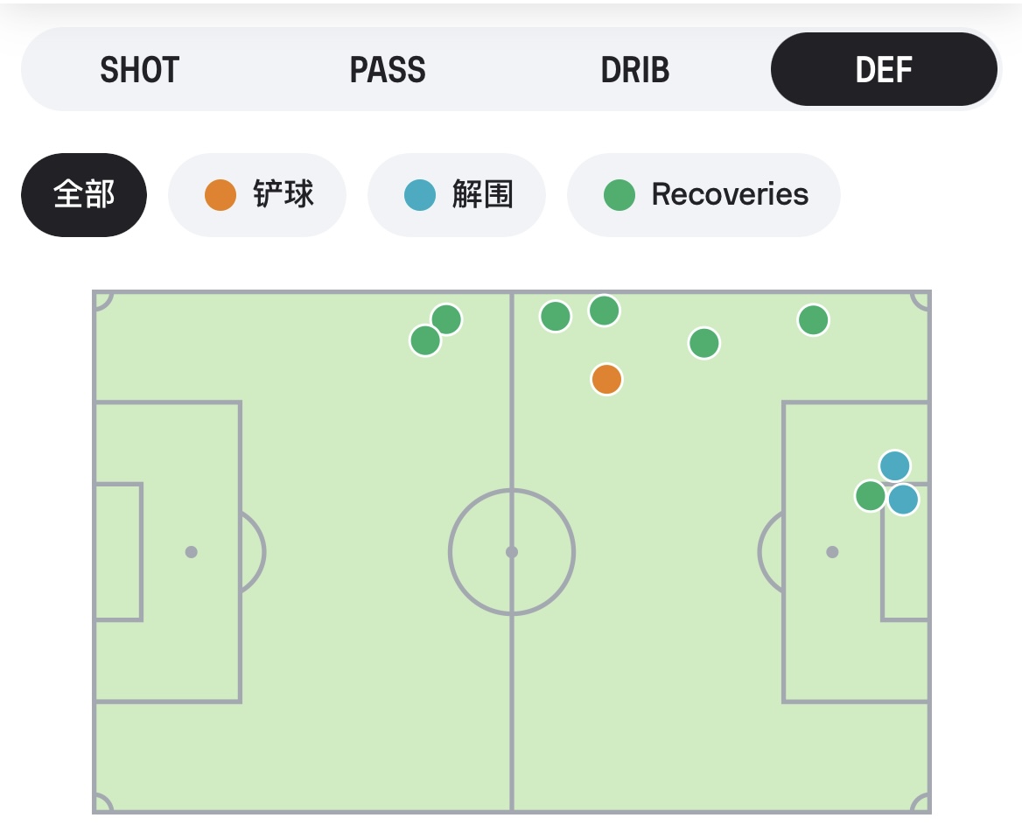1022x825 pixels.
Task: Click the lower blue clearance marker
Action: 904,500
